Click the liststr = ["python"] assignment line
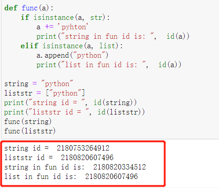Screen dimensions: 219x188 point(45,93)
